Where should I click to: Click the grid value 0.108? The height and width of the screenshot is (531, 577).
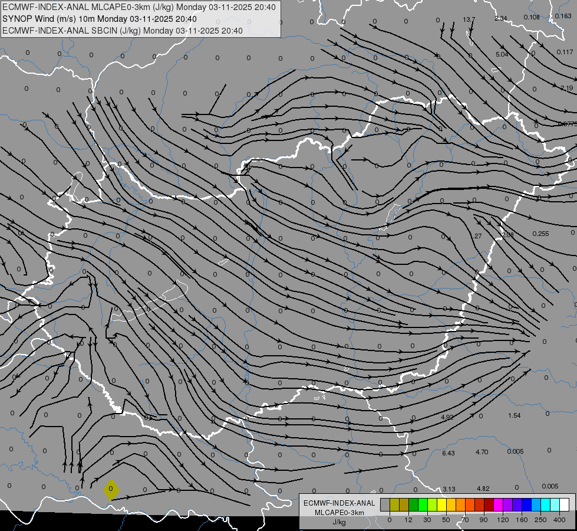[x=532, y=17]
